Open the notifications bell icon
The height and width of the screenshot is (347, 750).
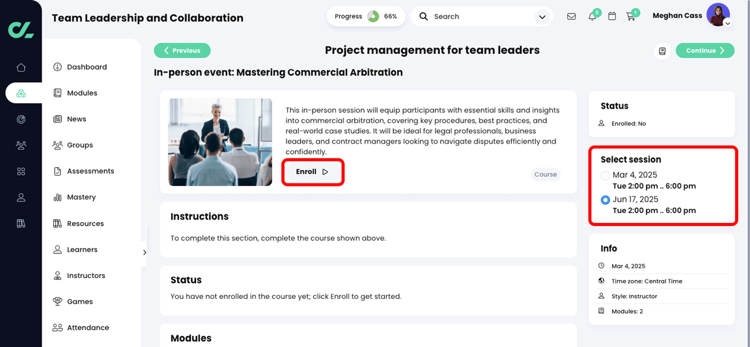pos(592,17)
